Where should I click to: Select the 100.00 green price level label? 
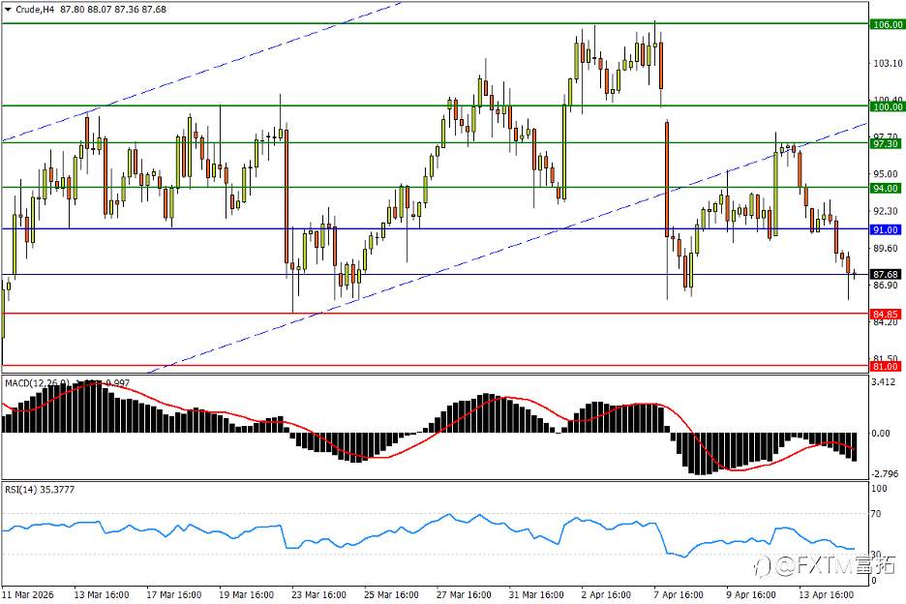point(887,106)
